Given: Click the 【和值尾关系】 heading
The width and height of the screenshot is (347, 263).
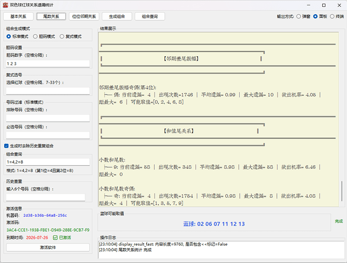Looking at the screenshot, I should click(x=179, y=131).
